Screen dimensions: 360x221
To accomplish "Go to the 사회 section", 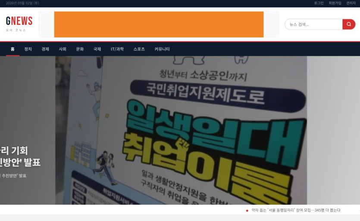I will [63, 49].
